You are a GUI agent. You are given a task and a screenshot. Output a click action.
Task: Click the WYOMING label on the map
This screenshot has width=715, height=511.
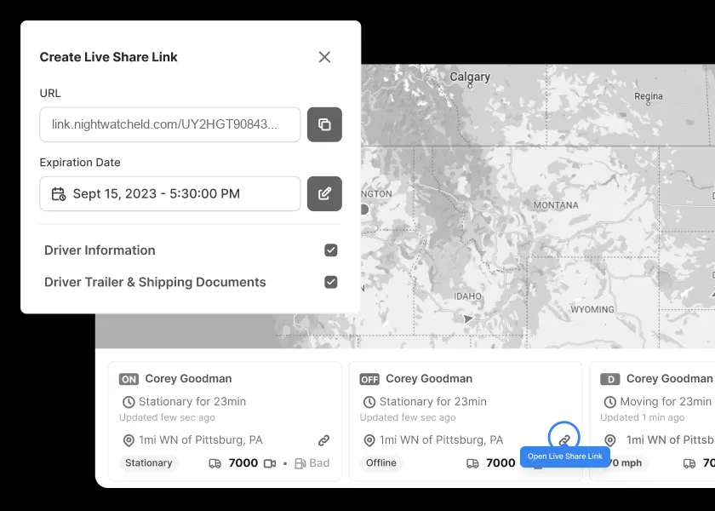592,309
